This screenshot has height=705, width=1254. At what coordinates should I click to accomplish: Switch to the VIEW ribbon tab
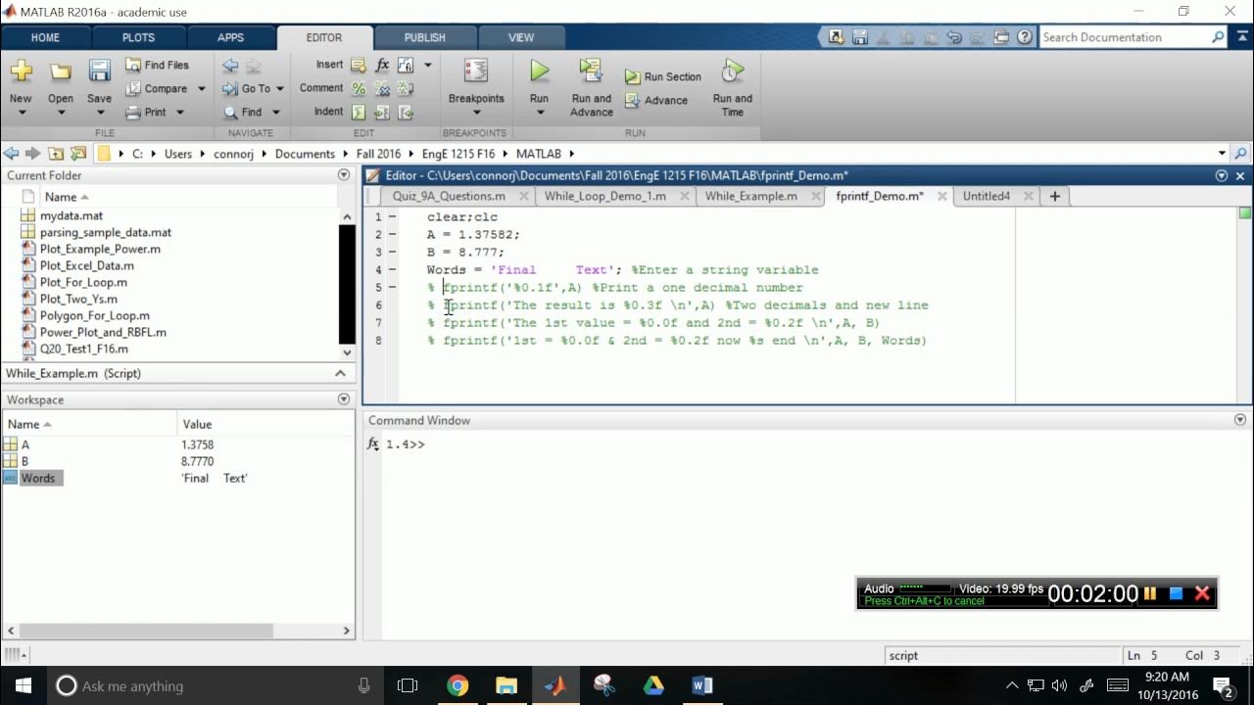[x=521, y=37]
